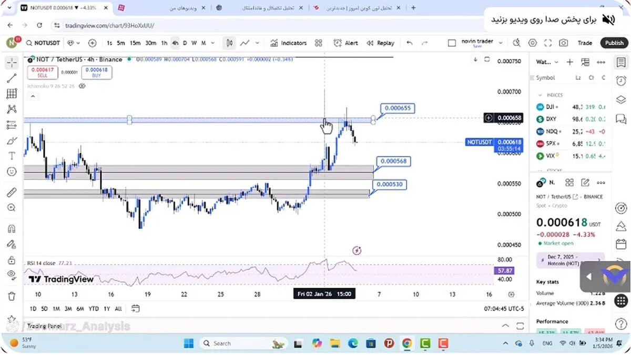Start bar Replay mode
Screen dimensions: 631x355
[x=381, y=43]
